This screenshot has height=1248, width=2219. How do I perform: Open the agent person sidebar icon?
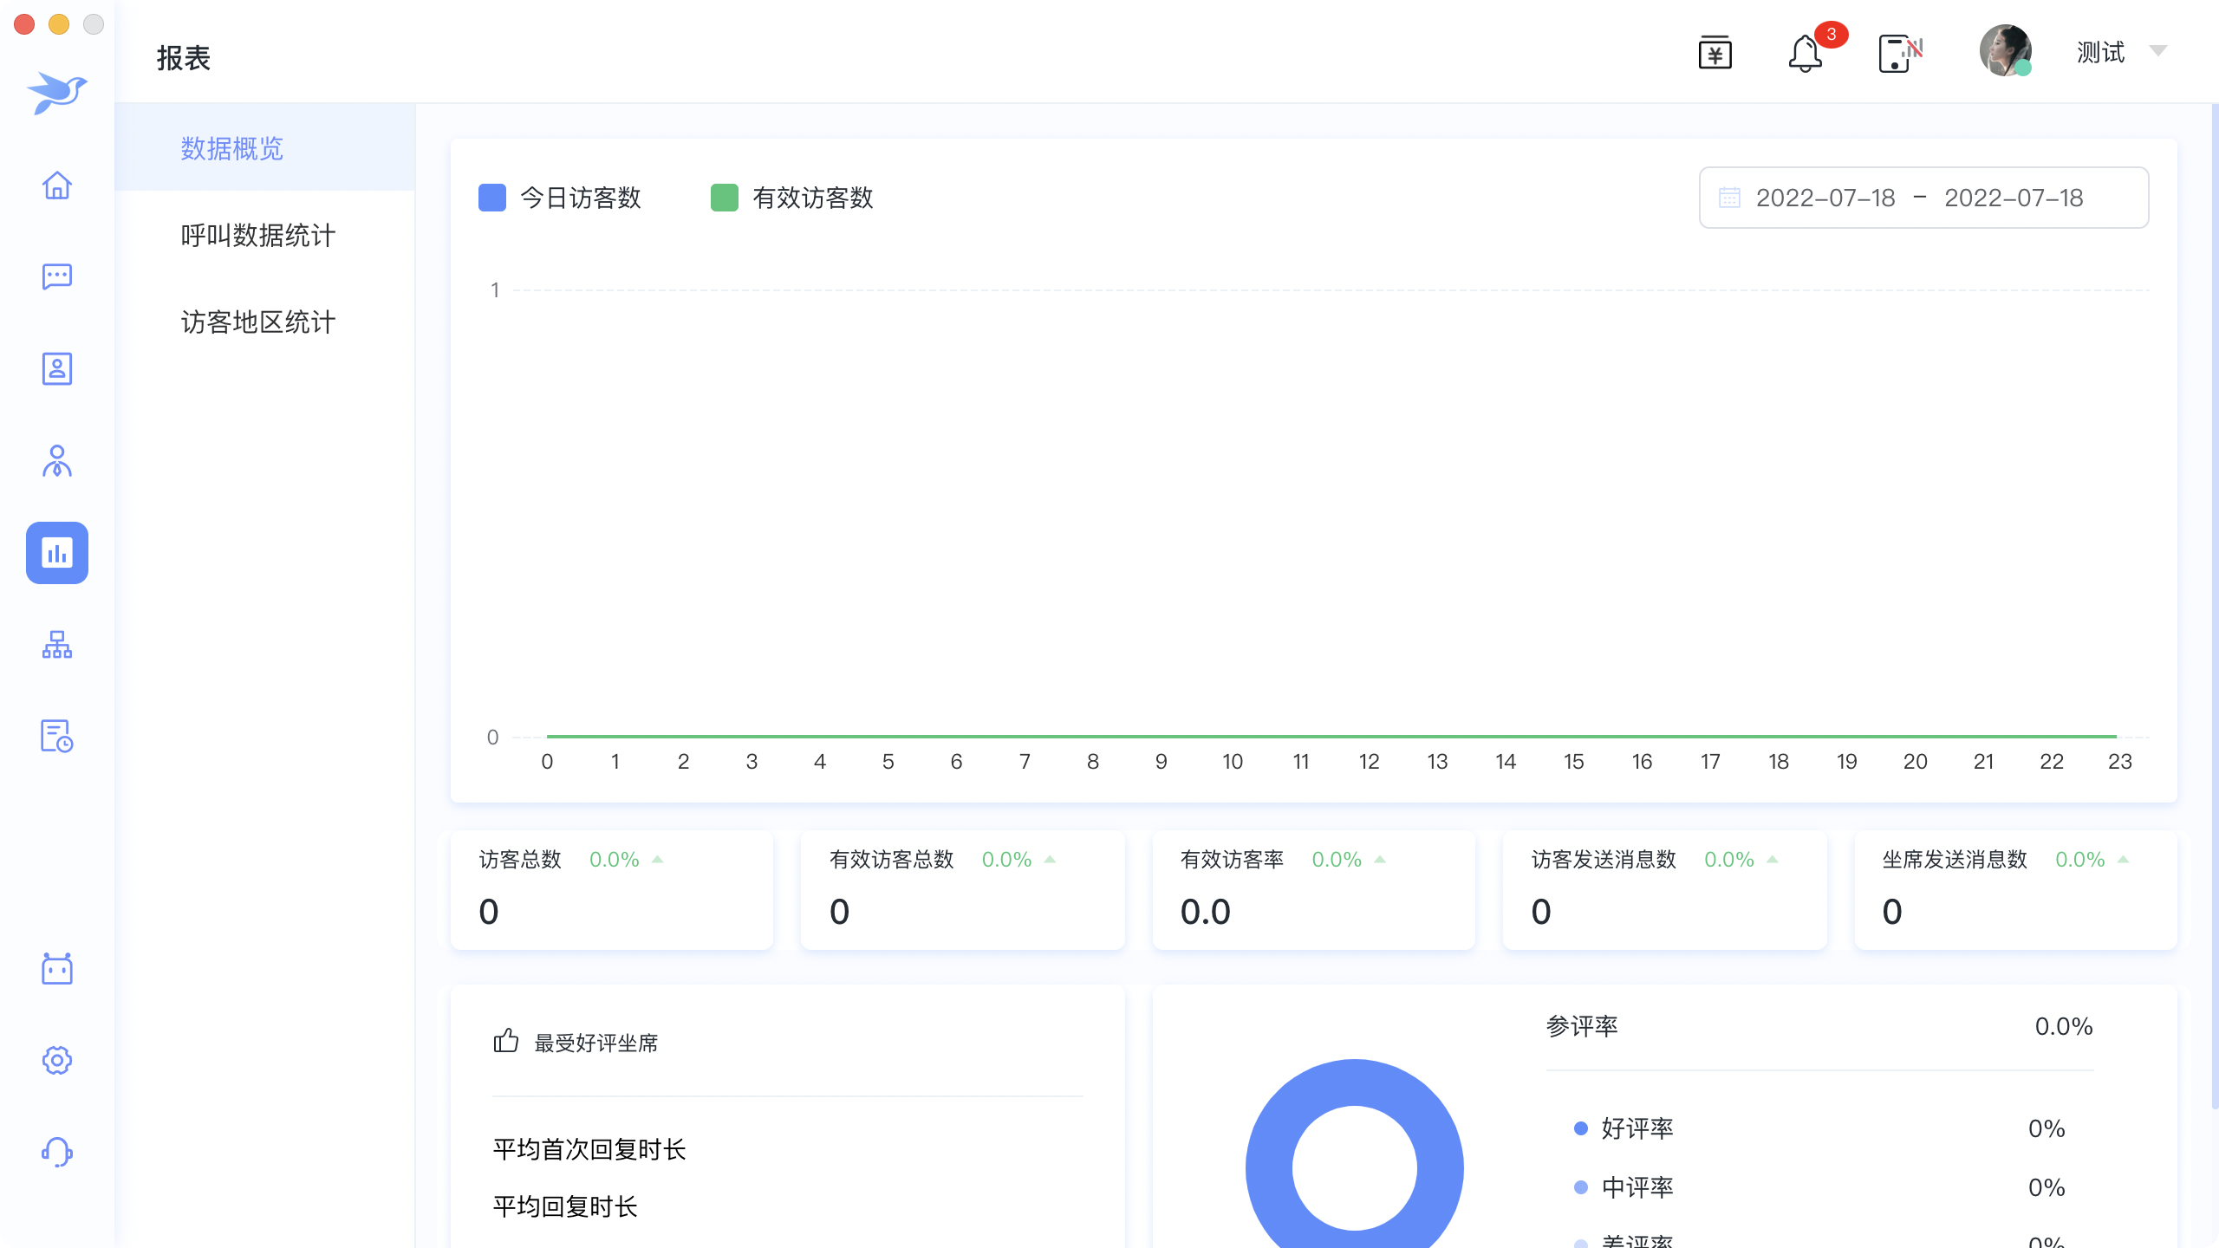coord(57,461)
